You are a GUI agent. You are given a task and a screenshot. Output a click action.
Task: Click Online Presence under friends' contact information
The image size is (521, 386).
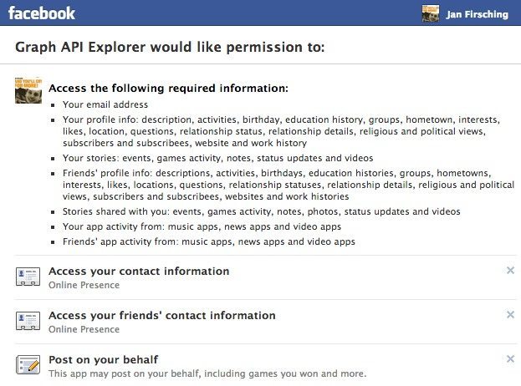(84, 329)
